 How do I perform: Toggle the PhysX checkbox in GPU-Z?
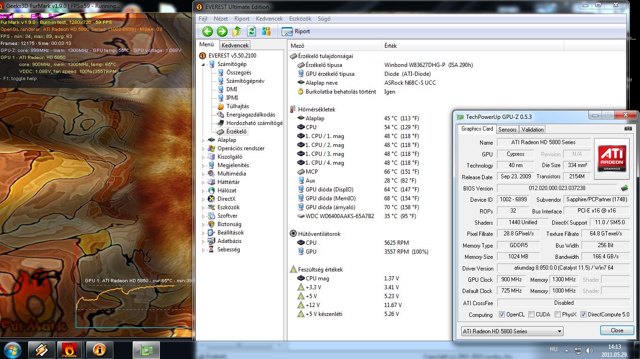[x=558, y=315]
